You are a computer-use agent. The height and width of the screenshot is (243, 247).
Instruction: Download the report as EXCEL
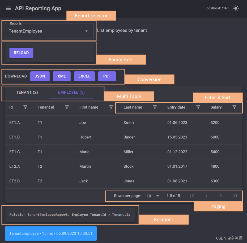pos(84,76)
